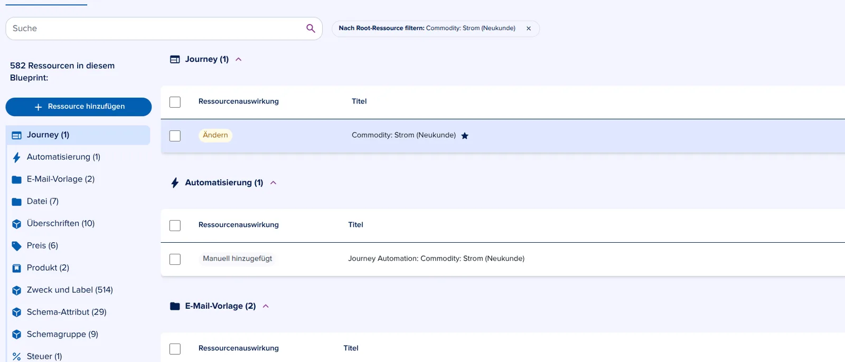This screenshot has height=362, width=845.
Task: Open Journey Automation: Commodity: Strom (Neukunde)
Action: 436,259
